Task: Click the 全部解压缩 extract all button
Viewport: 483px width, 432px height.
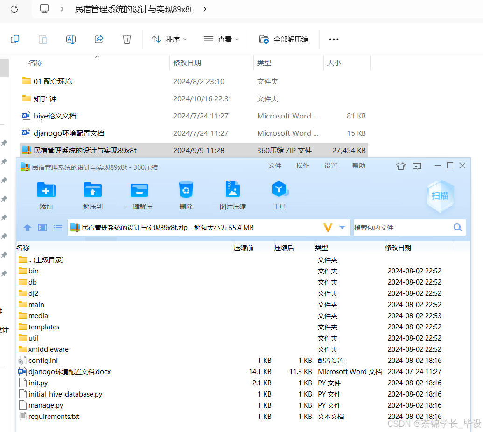Action: pyautogui.click(x=283, y=39)
